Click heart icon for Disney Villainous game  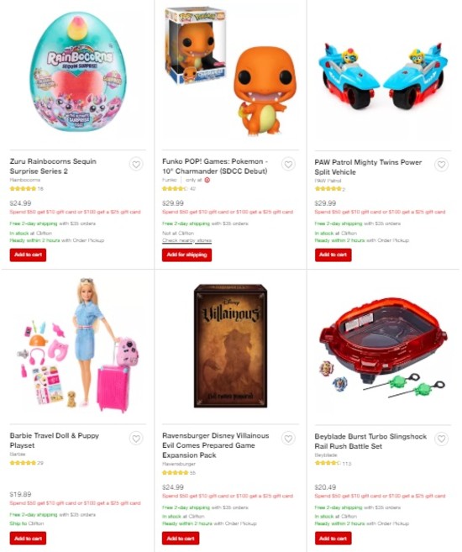(288, 439)
